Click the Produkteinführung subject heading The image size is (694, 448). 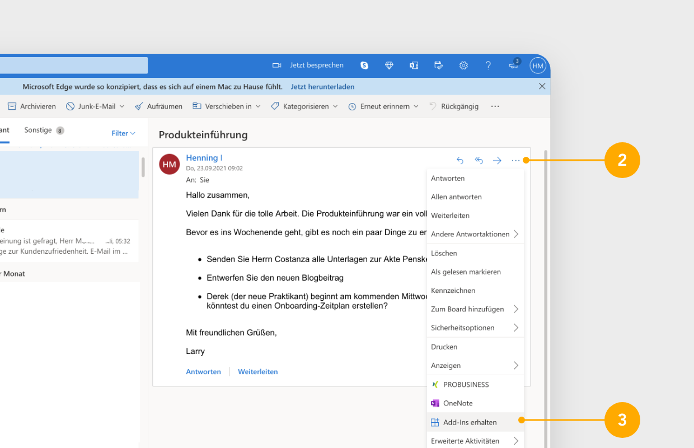point(203,135)
